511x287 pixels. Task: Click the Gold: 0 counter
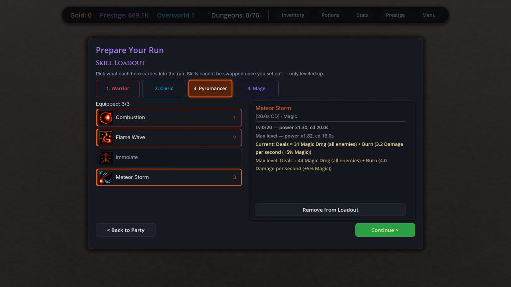pyautogui.click(x=81, y=15)
